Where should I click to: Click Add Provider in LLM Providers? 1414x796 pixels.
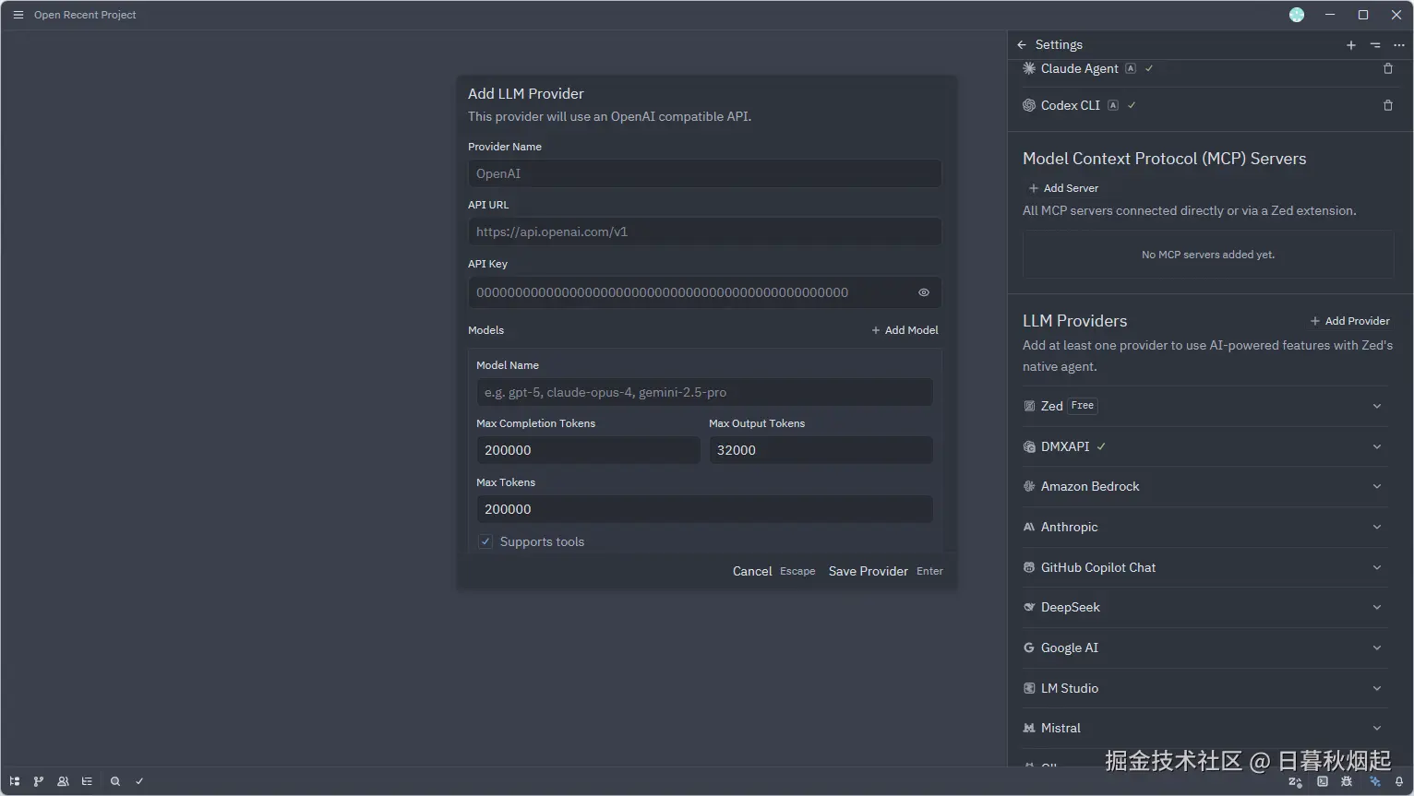[x=1349, y=321]
